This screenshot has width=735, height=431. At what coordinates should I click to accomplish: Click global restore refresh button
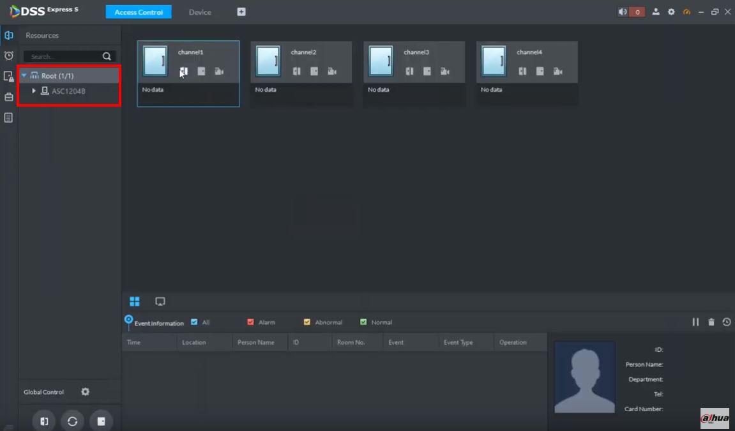72,421
